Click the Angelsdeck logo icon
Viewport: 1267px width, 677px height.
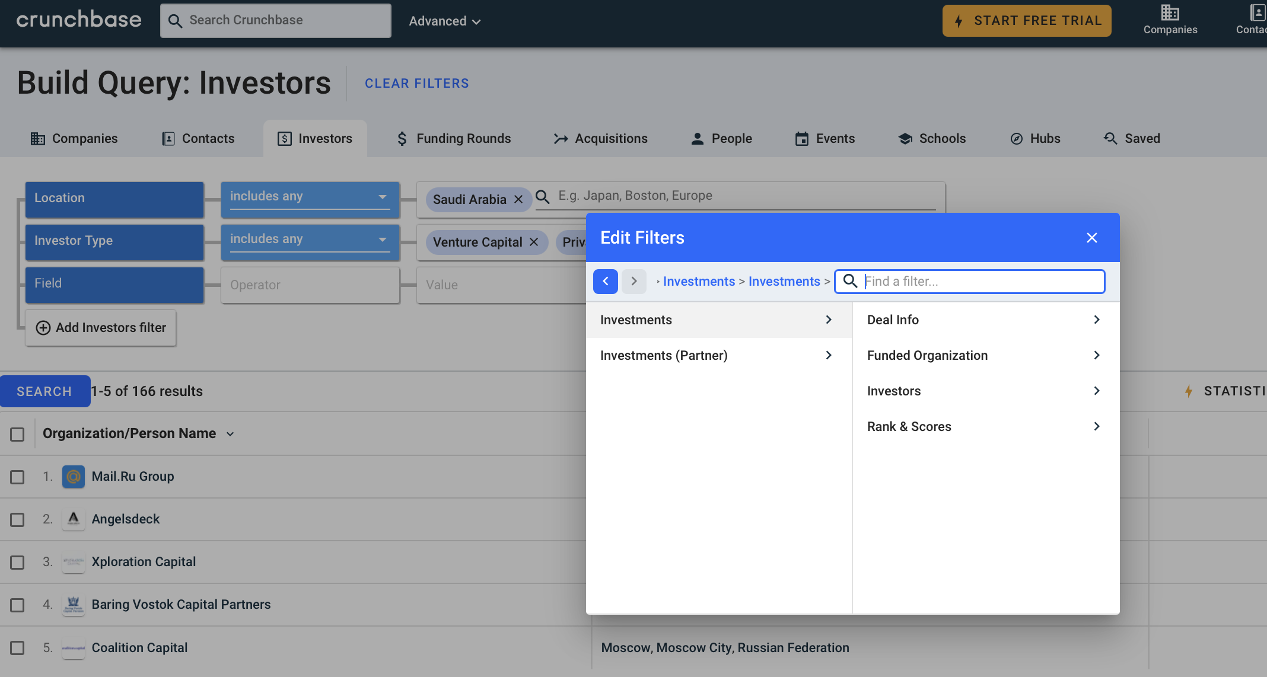click(74, 519)
